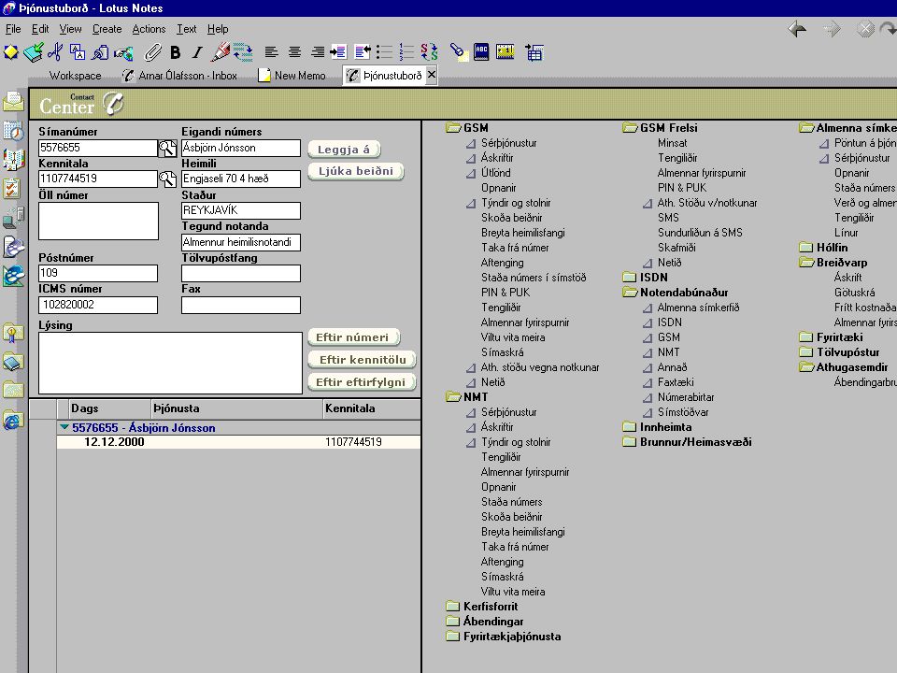The height and width of the screenshot is (673, 897).
Task: Open the Internet Explorer links folder in sidebar
Action: (x=12, y=422)
